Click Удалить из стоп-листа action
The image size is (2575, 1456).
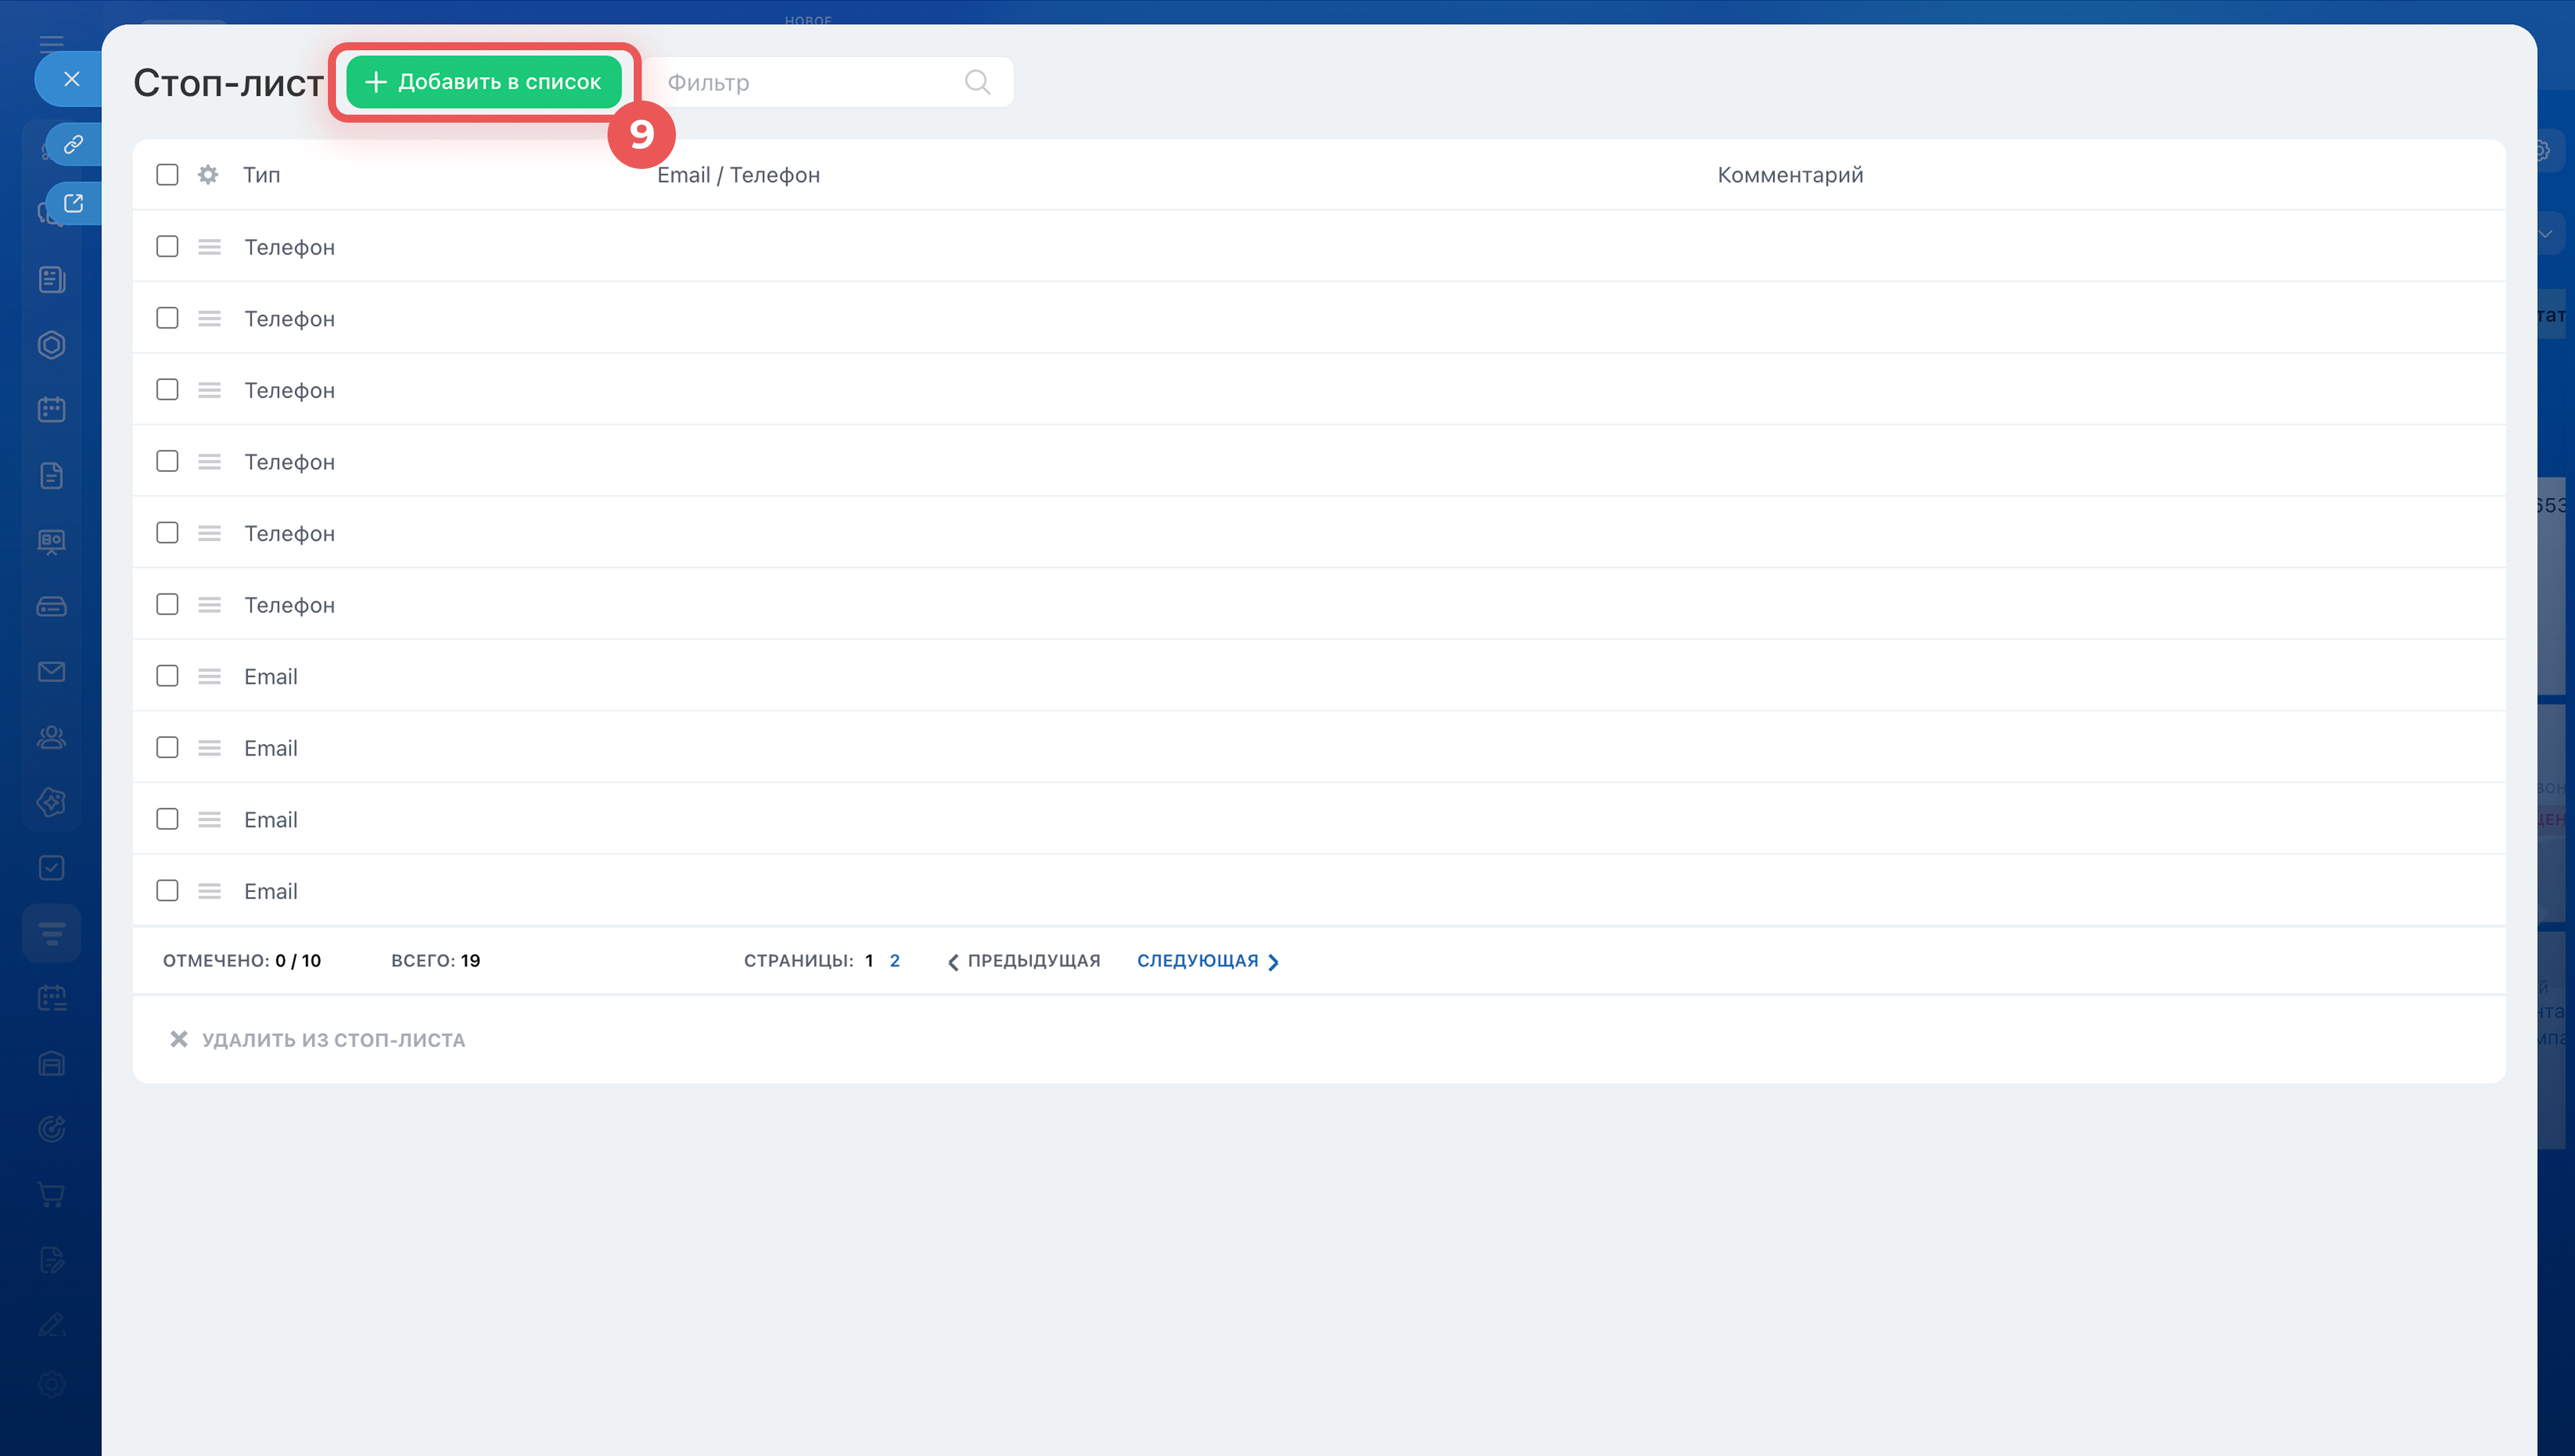pyautogui.click(x=318, y=1040)
